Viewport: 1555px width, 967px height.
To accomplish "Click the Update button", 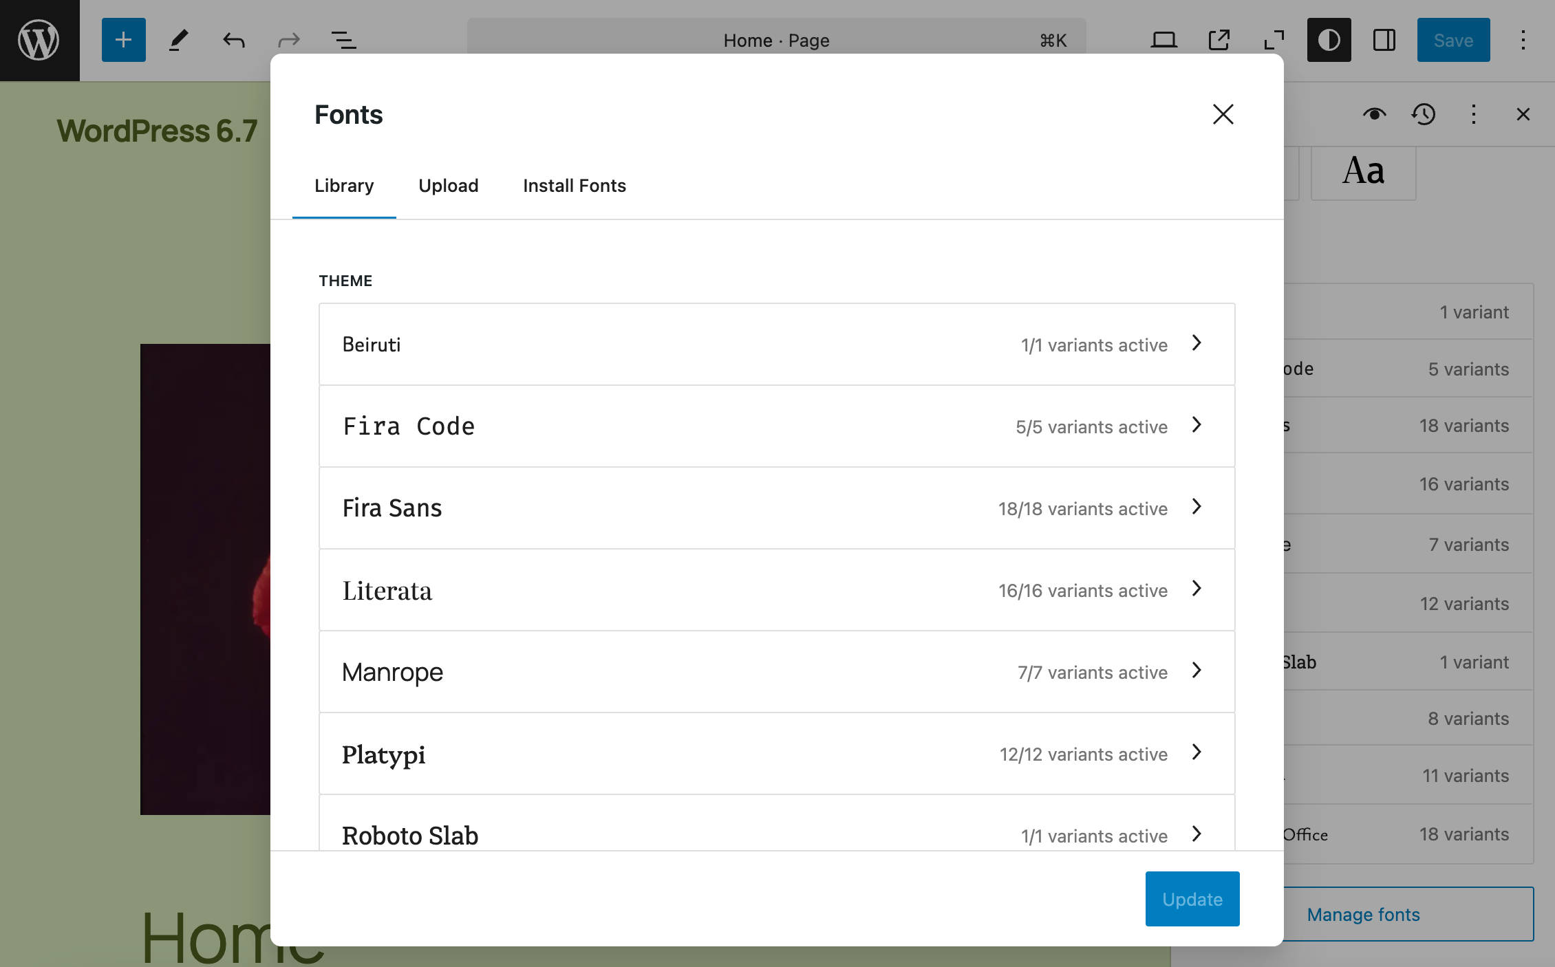I will (x=1192, y=898).
